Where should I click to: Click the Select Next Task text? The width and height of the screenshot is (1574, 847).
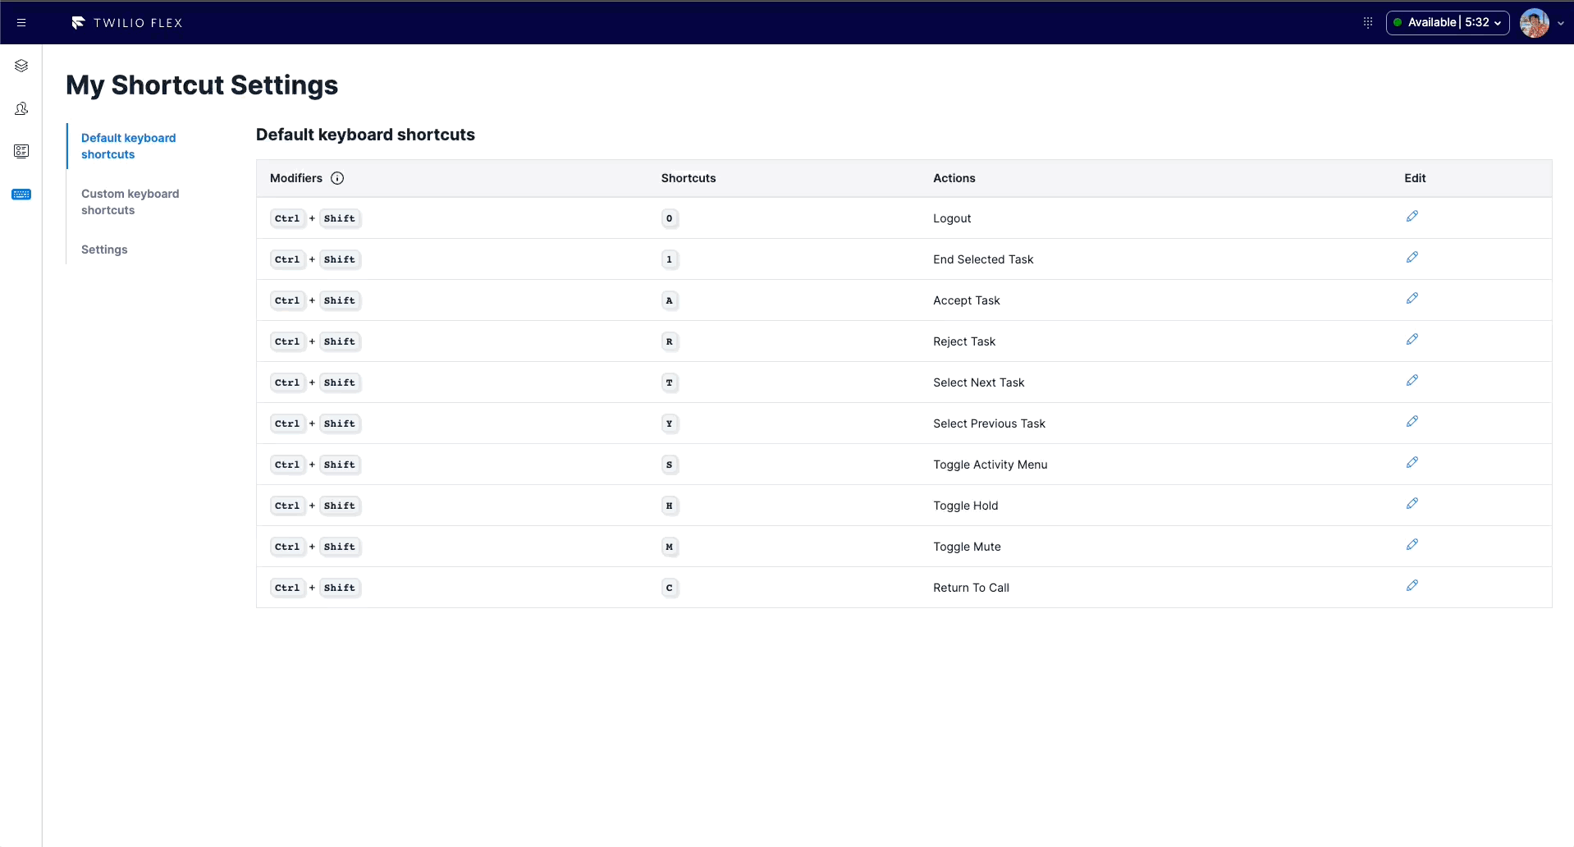pos(979,382)
